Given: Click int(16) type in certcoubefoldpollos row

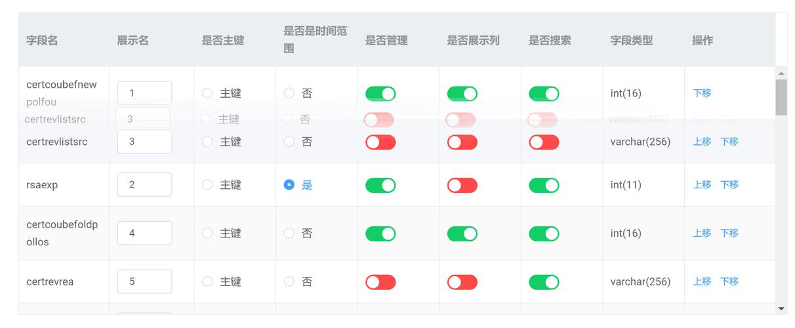Looking at the screenshot, I should 626,233.
